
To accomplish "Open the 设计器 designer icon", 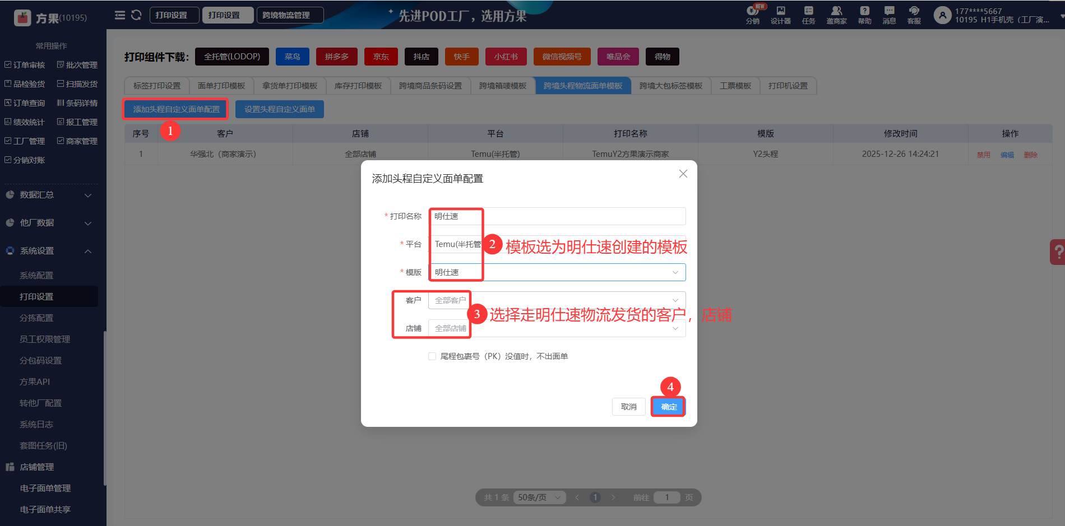I will (x=781, y=15).
